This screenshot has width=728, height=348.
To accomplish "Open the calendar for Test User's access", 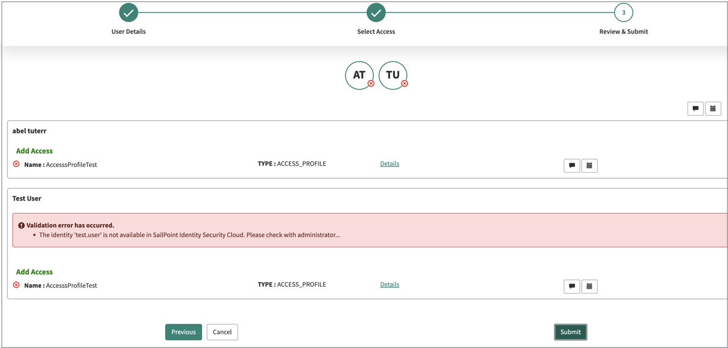I will coord(589,286).
